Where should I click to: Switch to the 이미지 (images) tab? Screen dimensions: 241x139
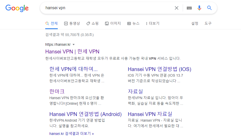pos(113,23)
